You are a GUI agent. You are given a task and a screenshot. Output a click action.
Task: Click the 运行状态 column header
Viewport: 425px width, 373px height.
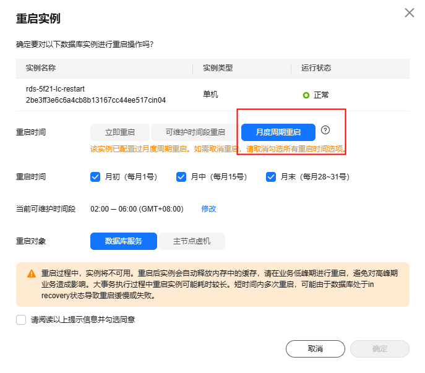pyautogui.click(x=316, y=68)
